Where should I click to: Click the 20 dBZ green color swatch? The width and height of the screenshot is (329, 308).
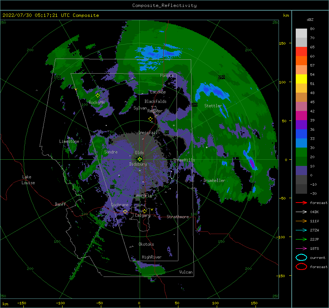[x=301, y=162]
